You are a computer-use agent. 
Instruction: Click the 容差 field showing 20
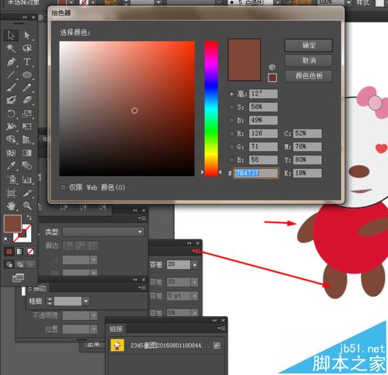(x=178, y=265)
